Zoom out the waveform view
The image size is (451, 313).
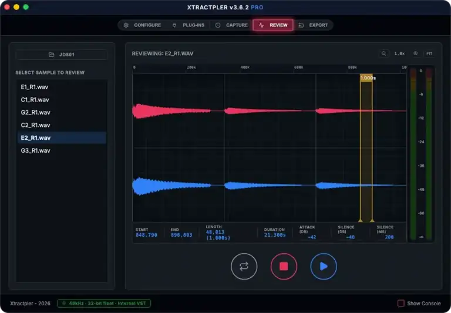383,53
